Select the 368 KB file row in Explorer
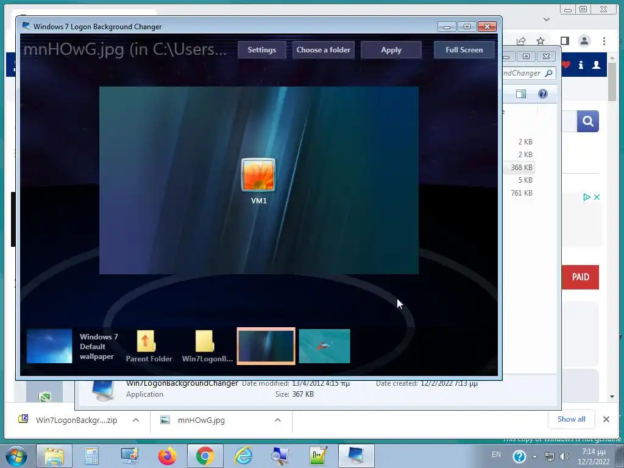Viewport: 624px width, 468px height. (x=519, y=167)
